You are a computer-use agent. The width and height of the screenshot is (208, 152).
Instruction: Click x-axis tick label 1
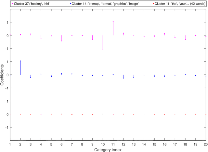[x=10, y=144]
